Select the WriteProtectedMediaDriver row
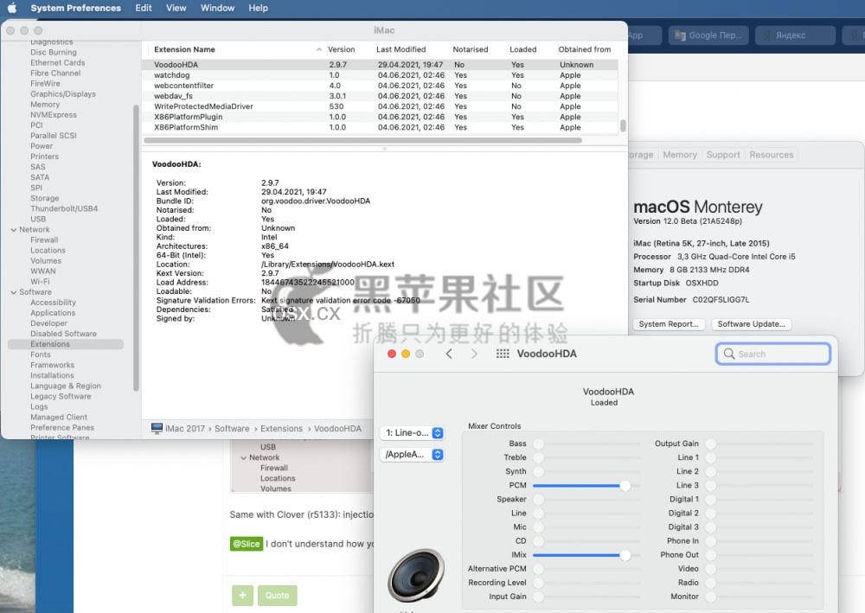865x613 pixels. 381,106
